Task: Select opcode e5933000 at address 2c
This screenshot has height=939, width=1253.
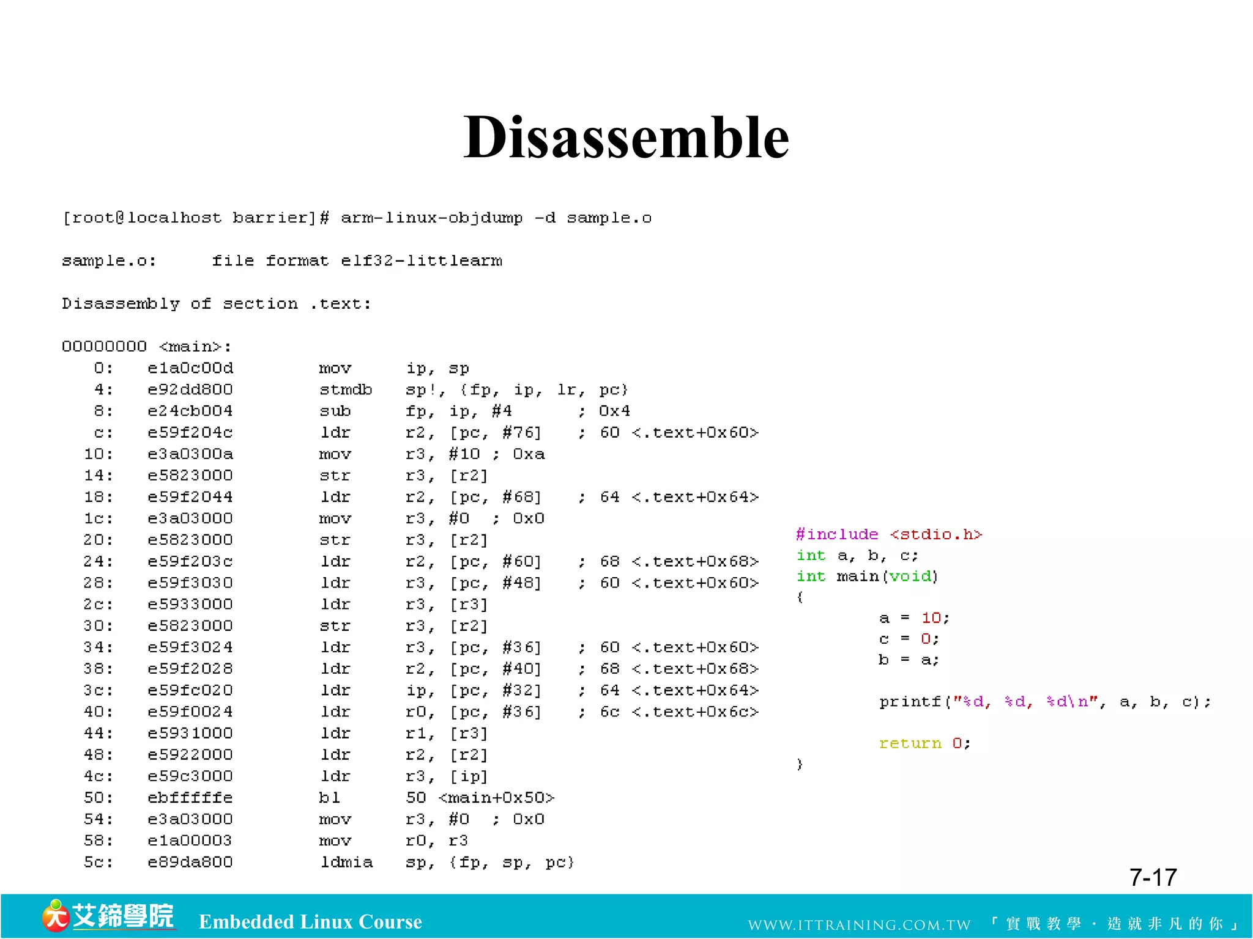Action: 190,604
